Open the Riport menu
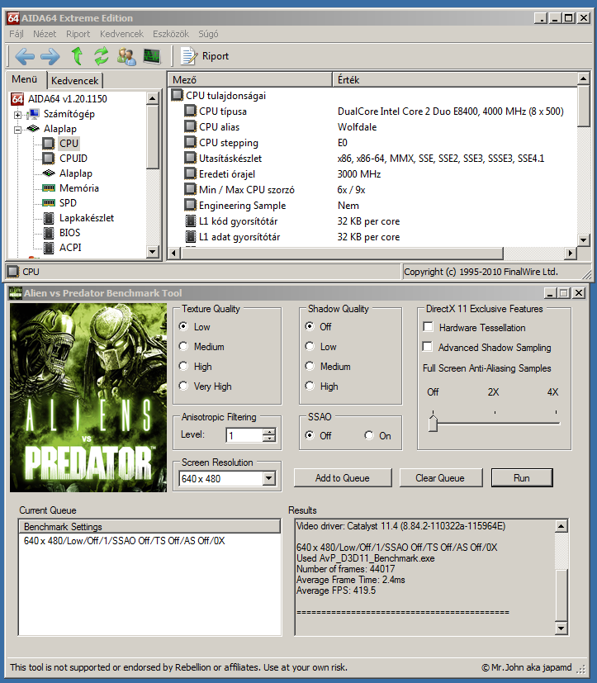The image size is (597, 683). click(x=78, y=34)
